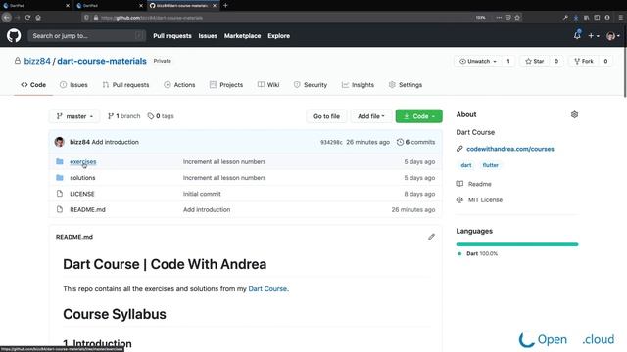Screen dimensions: 627x352
Task: Open the dart-course-materials repository link
Action: tap(102, 61)
